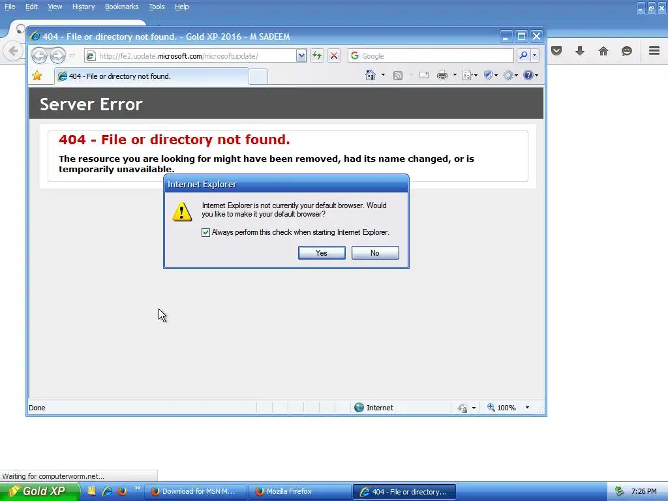The image size is (668, 501).
Task: Click the IE Back arrow button
Action: [x=39, y=55]
